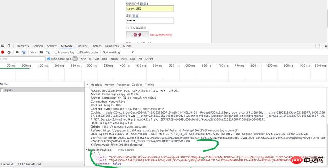Clear the network log
The image size is (328, 168).
pos(9,52)
